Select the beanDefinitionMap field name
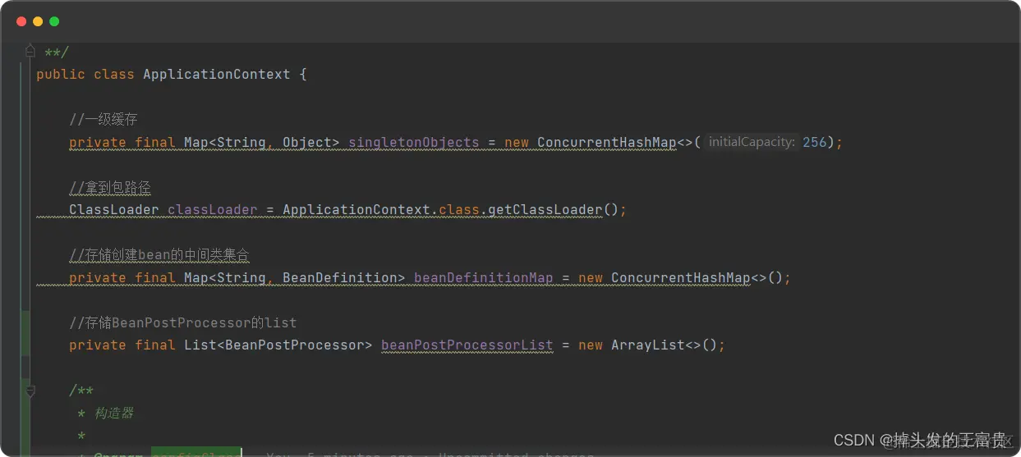The width and height of the screenshot is (1021, 457). (x=484, y=277)
